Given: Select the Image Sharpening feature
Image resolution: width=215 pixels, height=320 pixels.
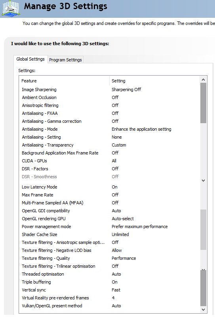Looking at the screenshot, I should (x=39, y=90).
